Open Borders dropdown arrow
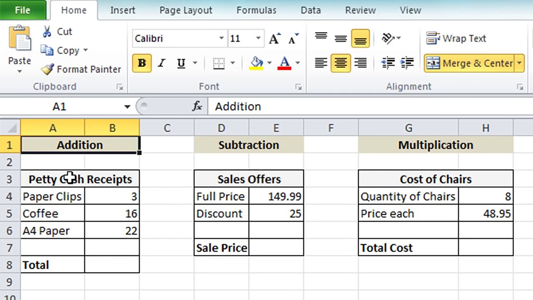The height and width of the screenshot is (300, 533). click(x=232, y=63)
